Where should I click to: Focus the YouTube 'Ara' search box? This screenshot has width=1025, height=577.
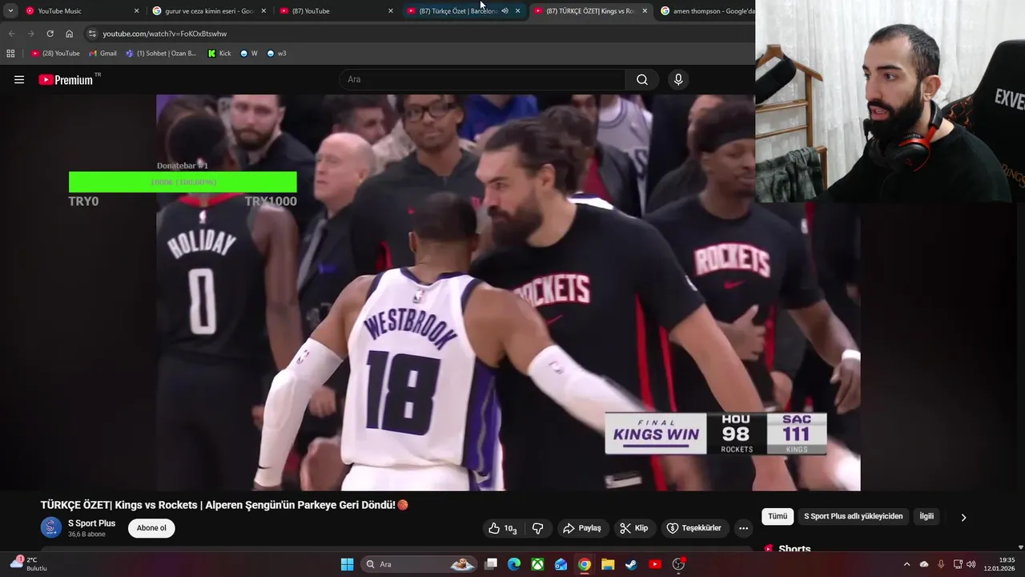(x=483, y=79)
